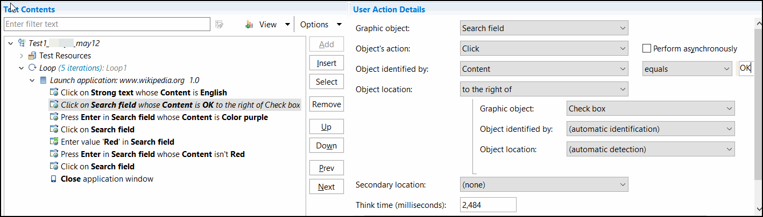Click icon of 'Color purple' Enter step

pos(54,117)
